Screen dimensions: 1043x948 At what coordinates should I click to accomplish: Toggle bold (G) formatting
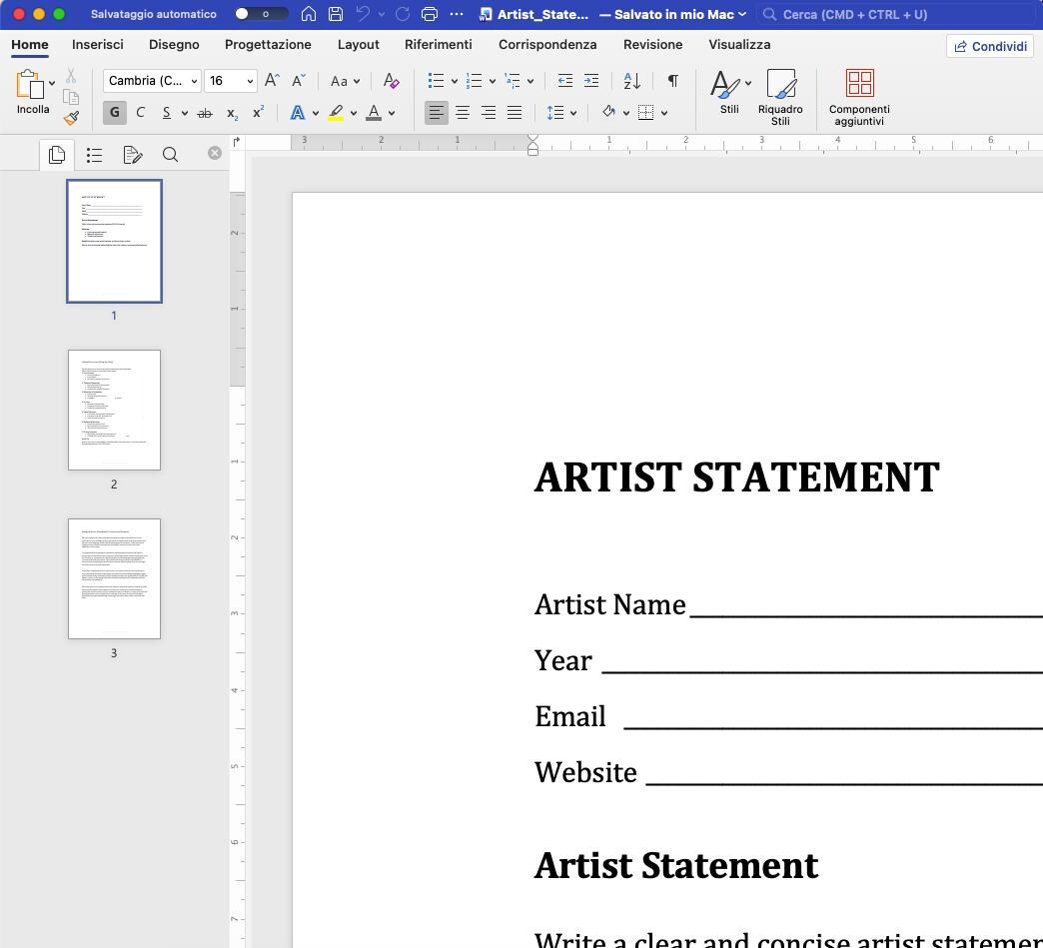(115, 113)
